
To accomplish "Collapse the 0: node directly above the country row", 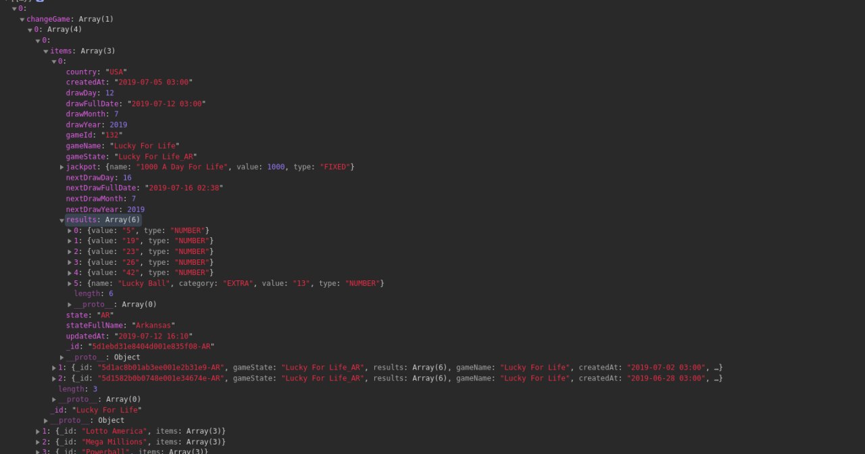I will click(x=54, y=61).
